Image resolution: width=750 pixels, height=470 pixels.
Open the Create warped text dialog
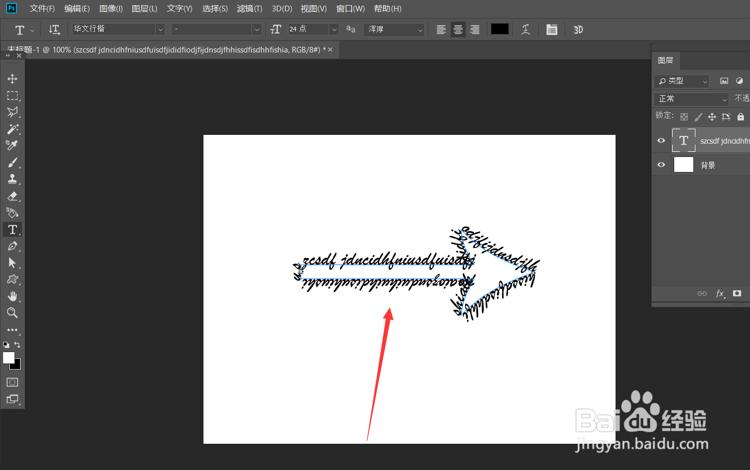pos(525,29)
